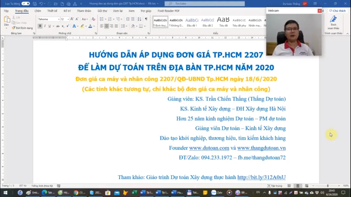Screen dimensions: 351x197
Task: Open the Chèn ribbon tab
Action: click(x=38, y=11)
